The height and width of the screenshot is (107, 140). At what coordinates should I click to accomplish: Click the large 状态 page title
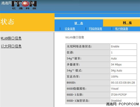(7, 22)
